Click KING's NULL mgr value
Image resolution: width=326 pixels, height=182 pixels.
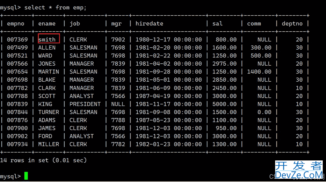pos(118,104)
